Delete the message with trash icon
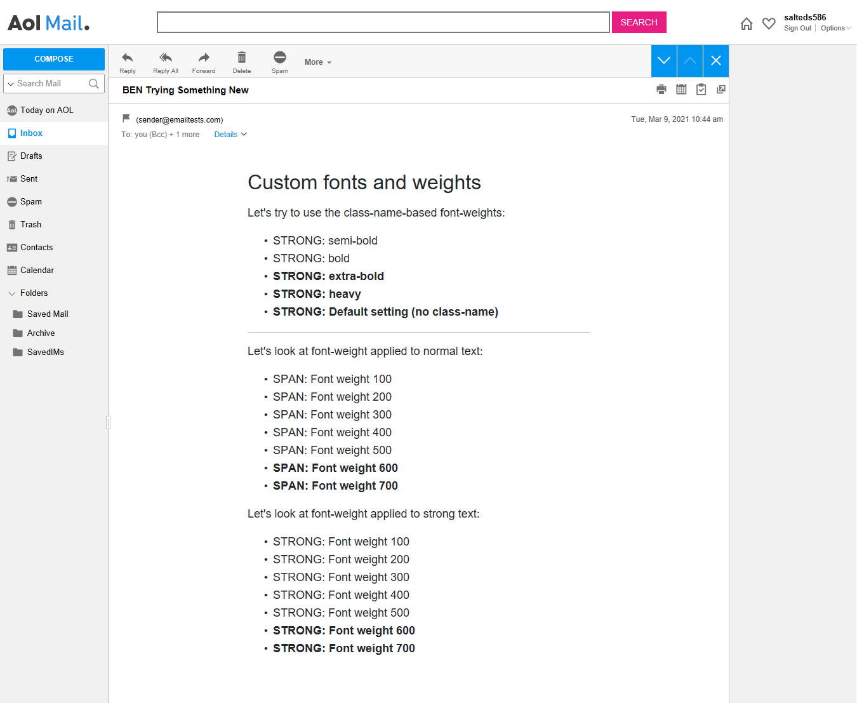The width and height of the screenshot is (857, 703). [242, 58]
